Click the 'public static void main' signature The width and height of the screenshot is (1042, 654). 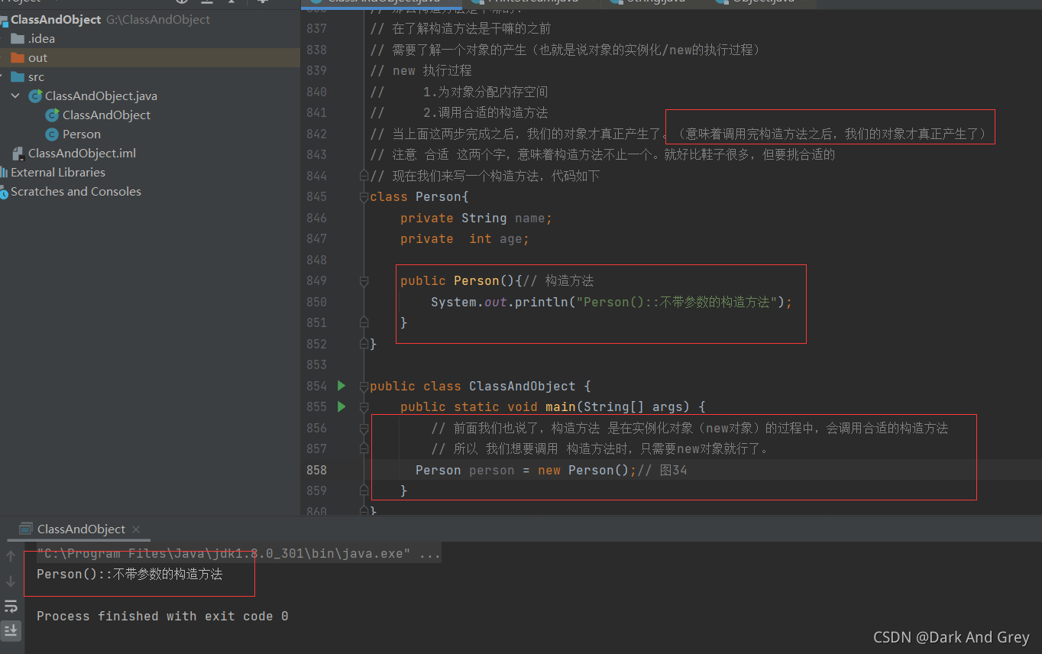click(x=553, y=406)
